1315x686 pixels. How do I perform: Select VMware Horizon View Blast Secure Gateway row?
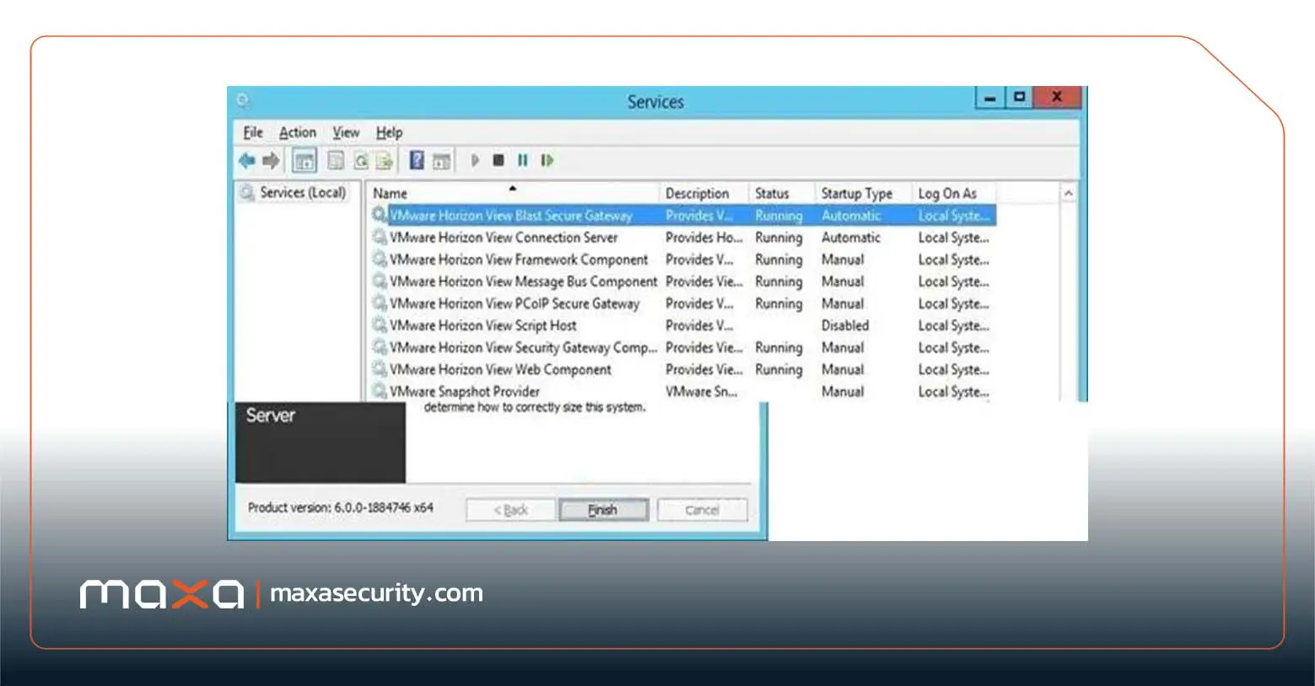pyautogui.click(x=683, y=215)
